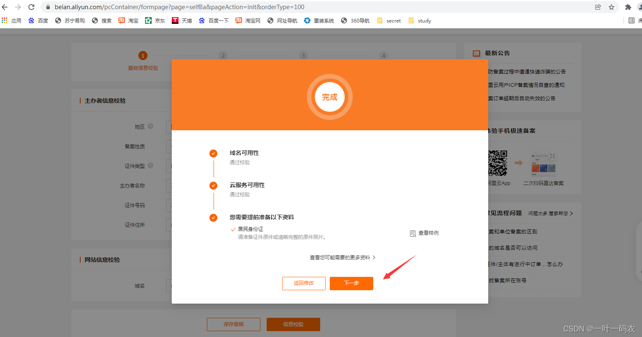
Task: Open the study bookmark folder
Action: [420, 20]
